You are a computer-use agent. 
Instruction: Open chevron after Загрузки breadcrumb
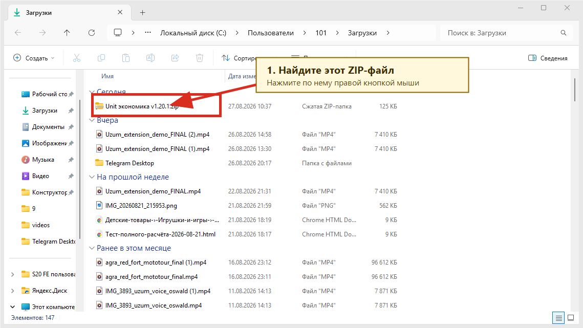pos(388,33)
